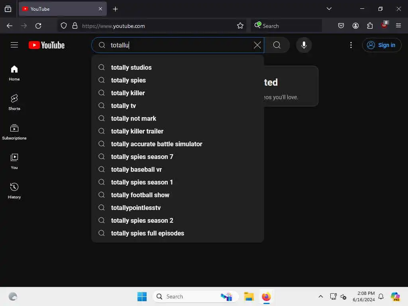Go back with the browser back arrow
Image resolution: width=408 pixels, height=306 pixels.
10,26
